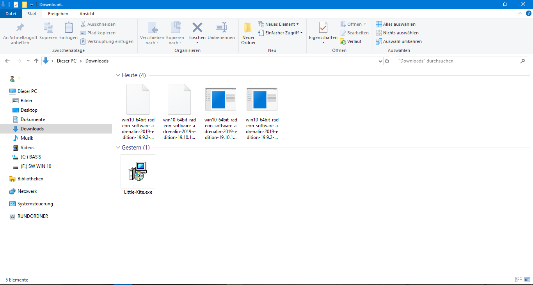The width and height of the screenshot is (533, 285).
Task: Switch to the Ansicht ribbon tab
Action: [87, 14]
